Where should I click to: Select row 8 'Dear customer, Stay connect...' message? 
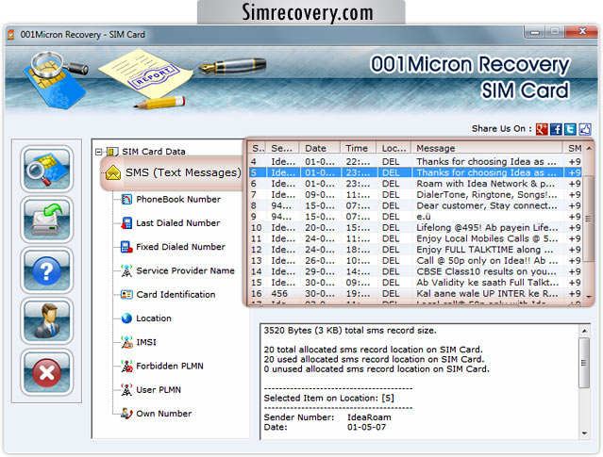click(415, 205)
